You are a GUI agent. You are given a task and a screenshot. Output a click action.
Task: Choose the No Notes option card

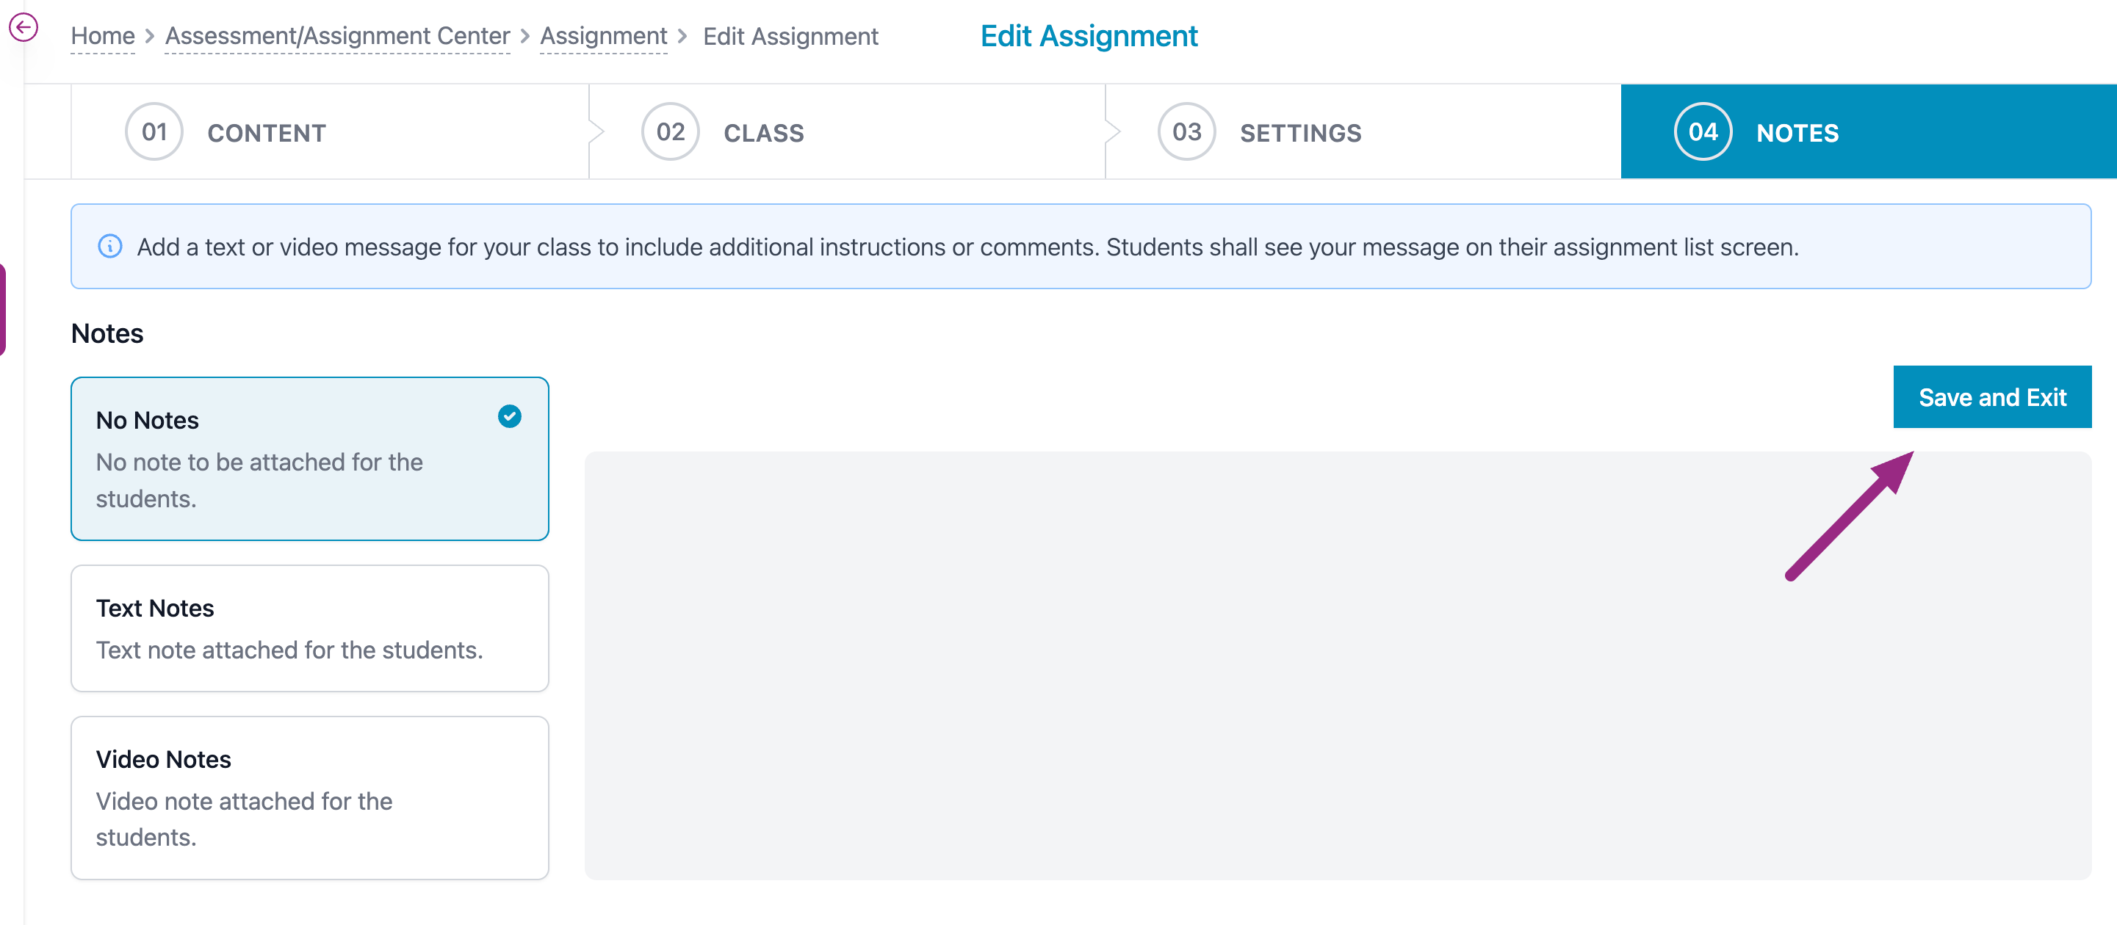309,458
